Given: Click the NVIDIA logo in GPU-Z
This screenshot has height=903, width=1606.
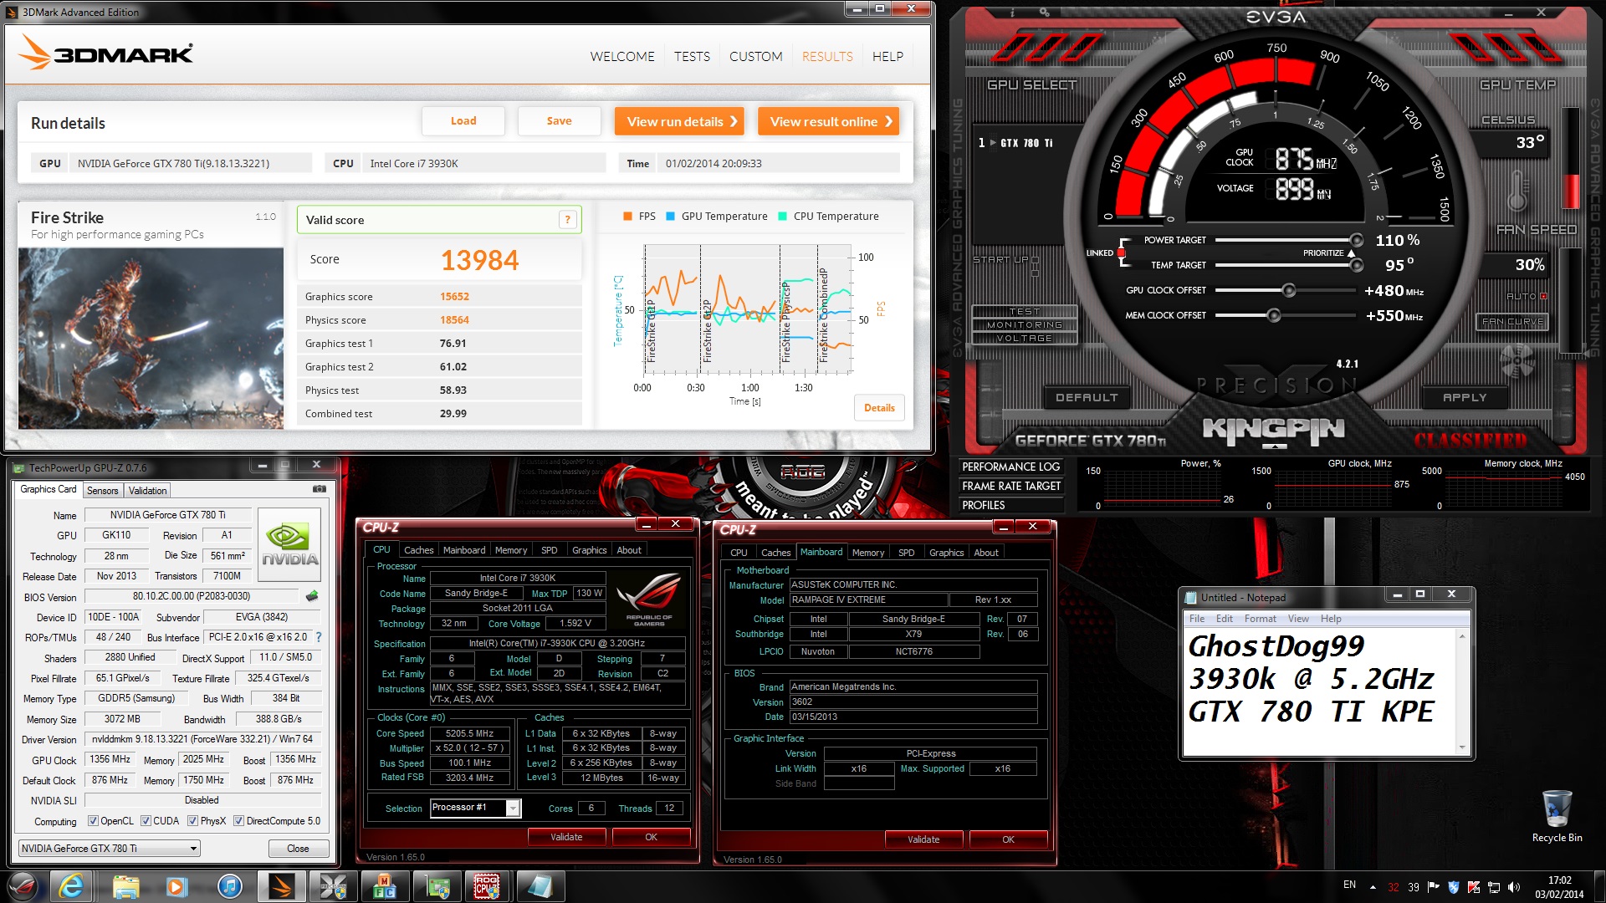Looking at the screenshot, I should (x=289, y=545).
